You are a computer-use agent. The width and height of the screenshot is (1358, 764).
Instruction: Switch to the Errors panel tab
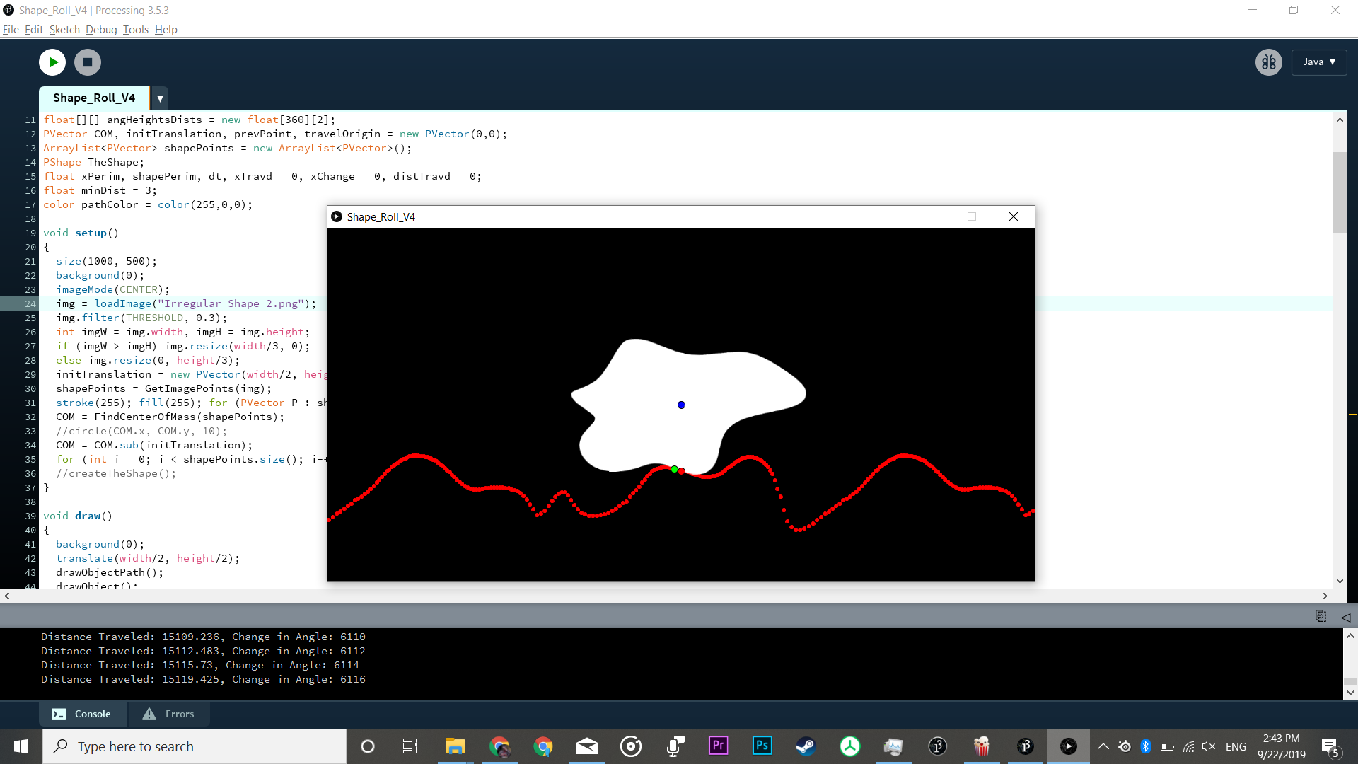click(x=168, y=714)
